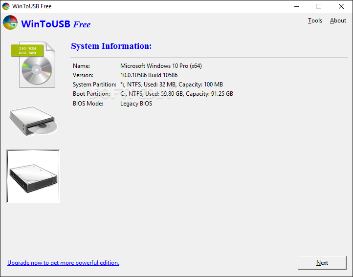Screen dimensions: 353x277
Task: Click the version value 10.0.10586 Build 10586
Action: point(149,75)
